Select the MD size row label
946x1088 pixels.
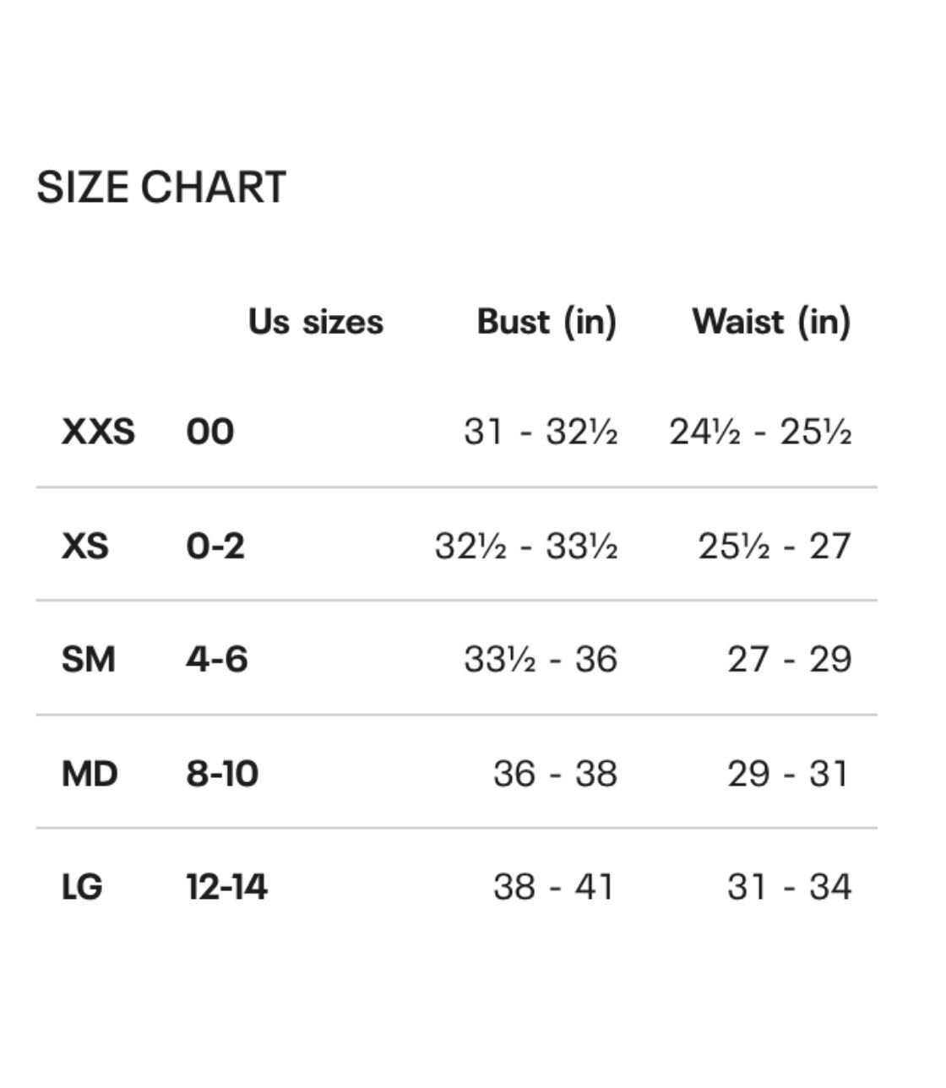pyautogui.click(x=90, y=774)
